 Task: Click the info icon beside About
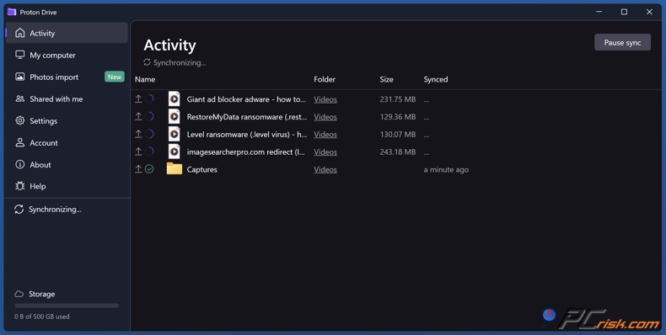[20, 164]
